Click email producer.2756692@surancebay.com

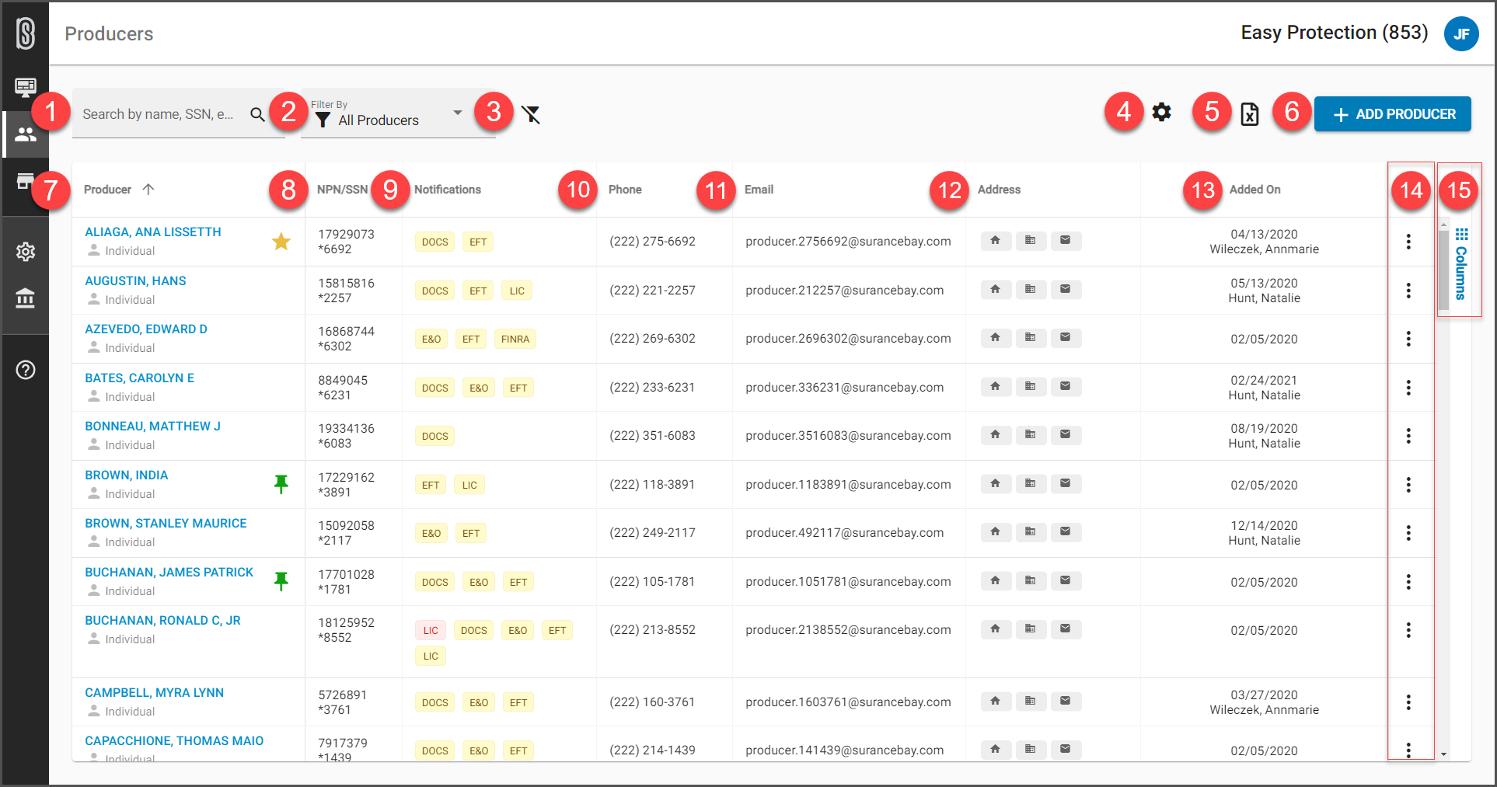click(x=848, y=241)
